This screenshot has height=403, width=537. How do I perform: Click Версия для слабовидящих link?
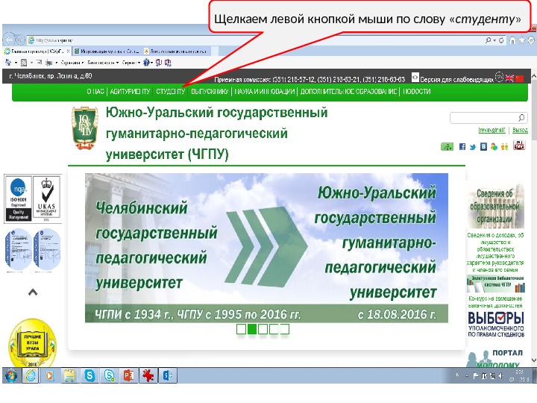[x=457, y=80]
